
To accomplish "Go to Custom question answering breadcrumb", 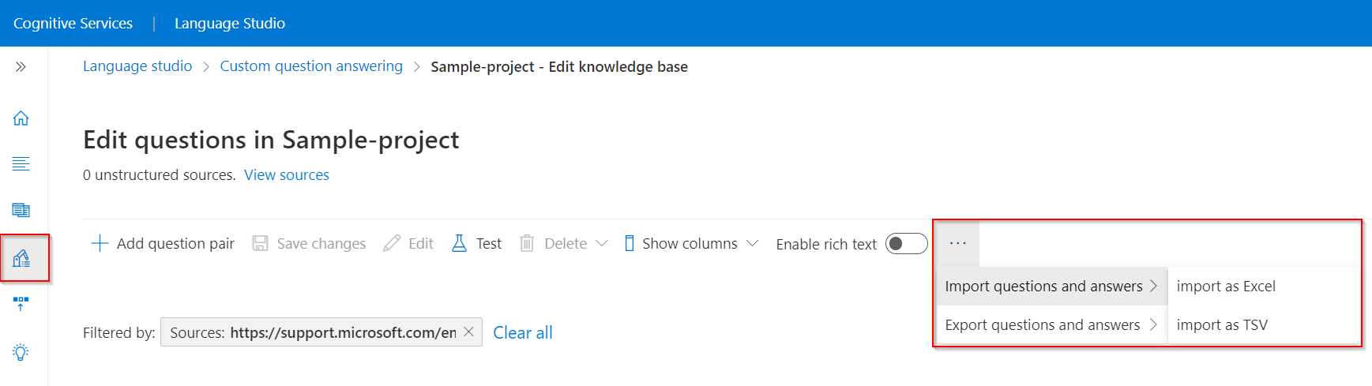I will 311,66.
